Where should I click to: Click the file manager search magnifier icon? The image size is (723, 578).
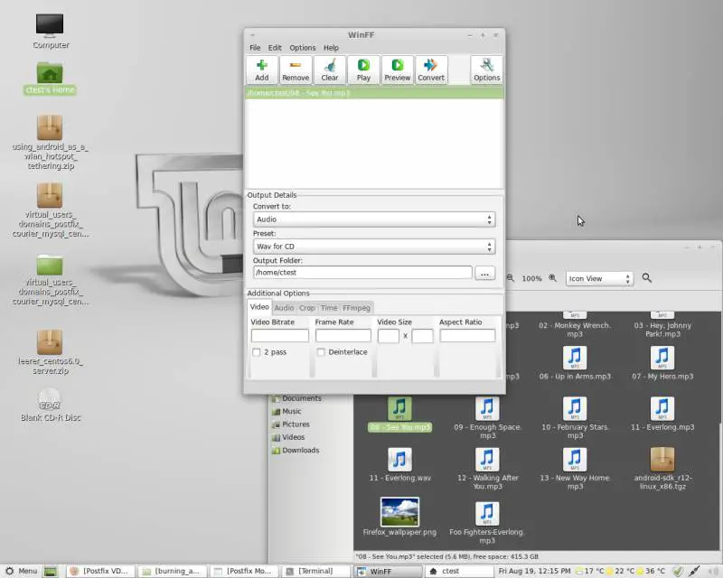647,278
